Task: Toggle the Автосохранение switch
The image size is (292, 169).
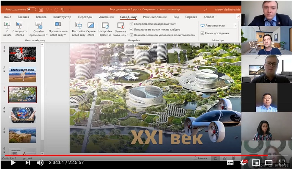Action: pos(31,9)
